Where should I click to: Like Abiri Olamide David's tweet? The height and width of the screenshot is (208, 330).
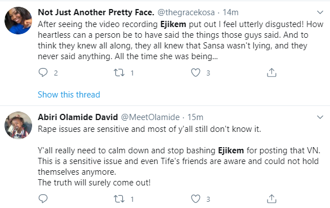tap(195, 199)
